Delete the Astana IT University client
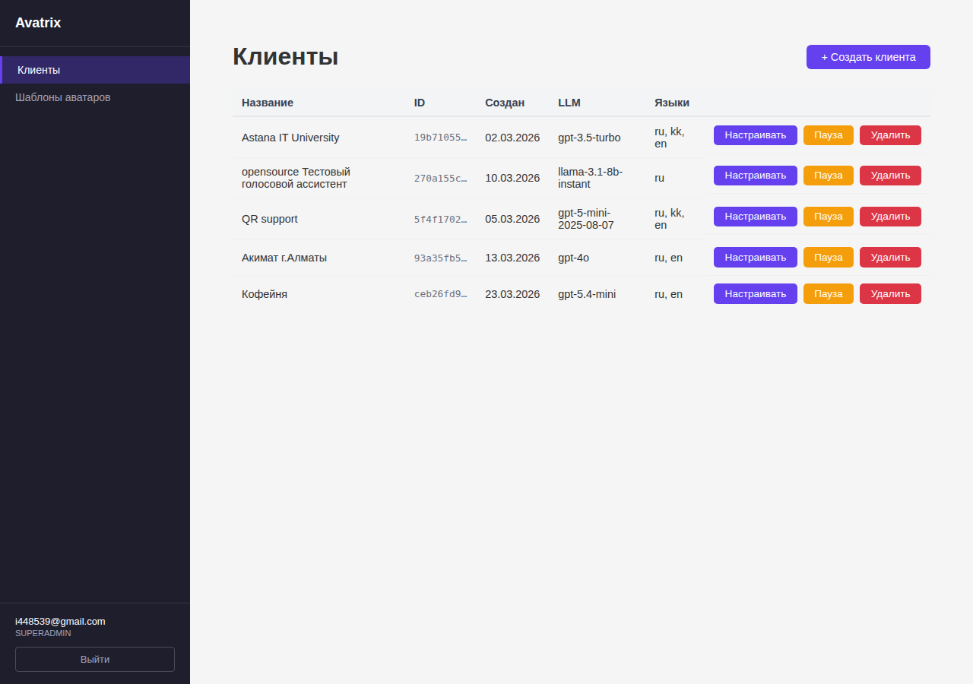This screenshot has width=973, height=684. (x=889, y=135)
